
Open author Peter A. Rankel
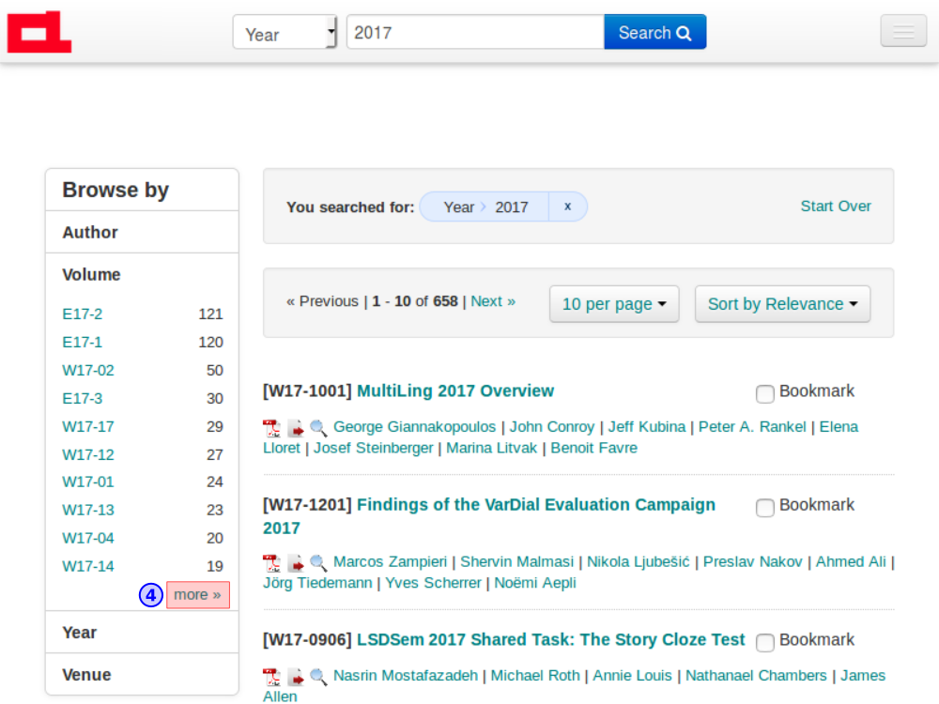752,427
